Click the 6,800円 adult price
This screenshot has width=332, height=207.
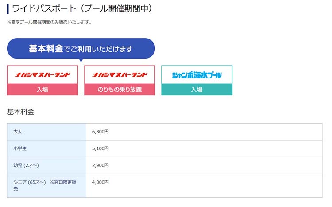pos(100,132)
